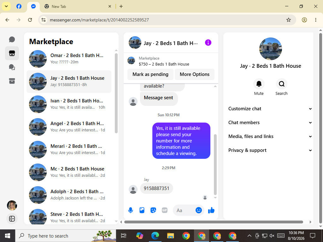Select the Jay conversation row

point(69,82)
